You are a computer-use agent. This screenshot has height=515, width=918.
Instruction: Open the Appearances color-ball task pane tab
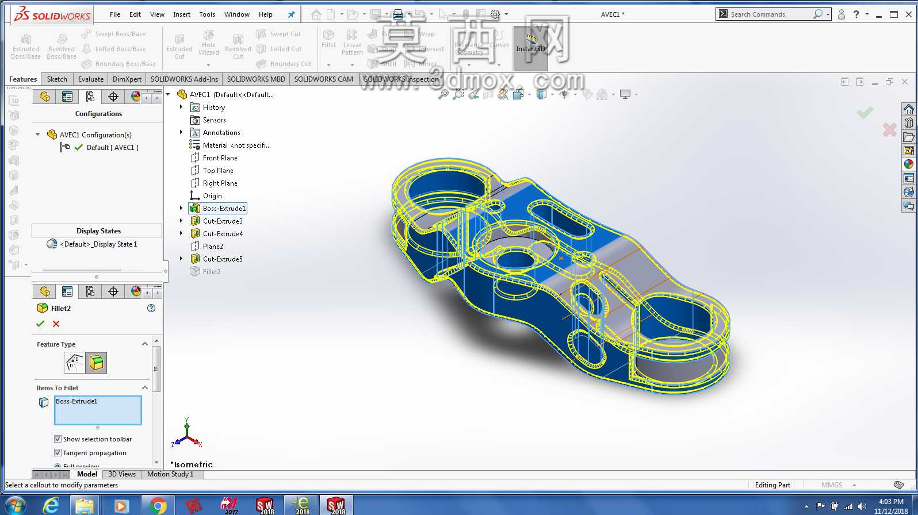(x=909, y=164)
